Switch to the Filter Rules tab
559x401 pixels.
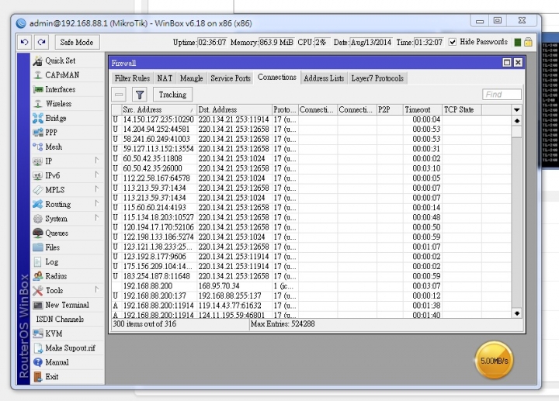coord(132,78)
